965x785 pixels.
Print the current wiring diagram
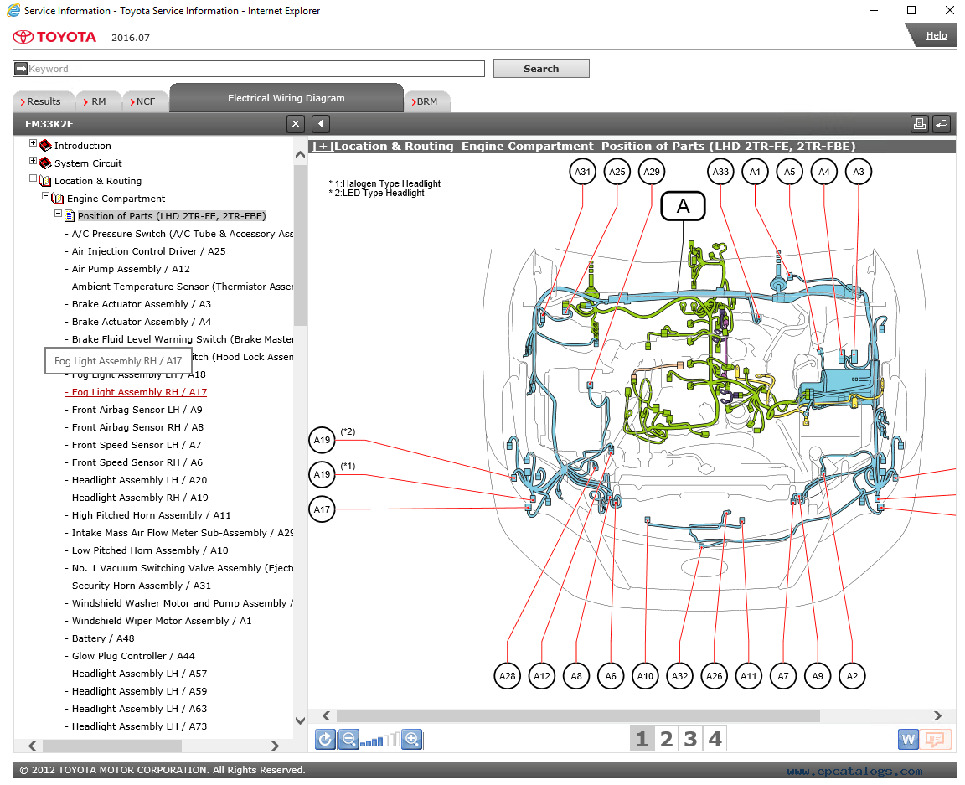point(920,124)
